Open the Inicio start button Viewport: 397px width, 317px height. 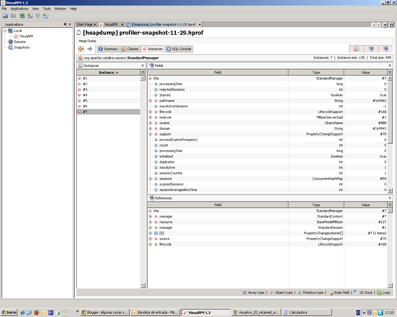[x=9, y=312]
